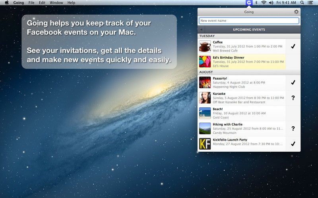The width and height of the screenshot is (318, 198).
Task: Click the Hiking with Charlie thumbnail
Action: [x=205, y=128]
